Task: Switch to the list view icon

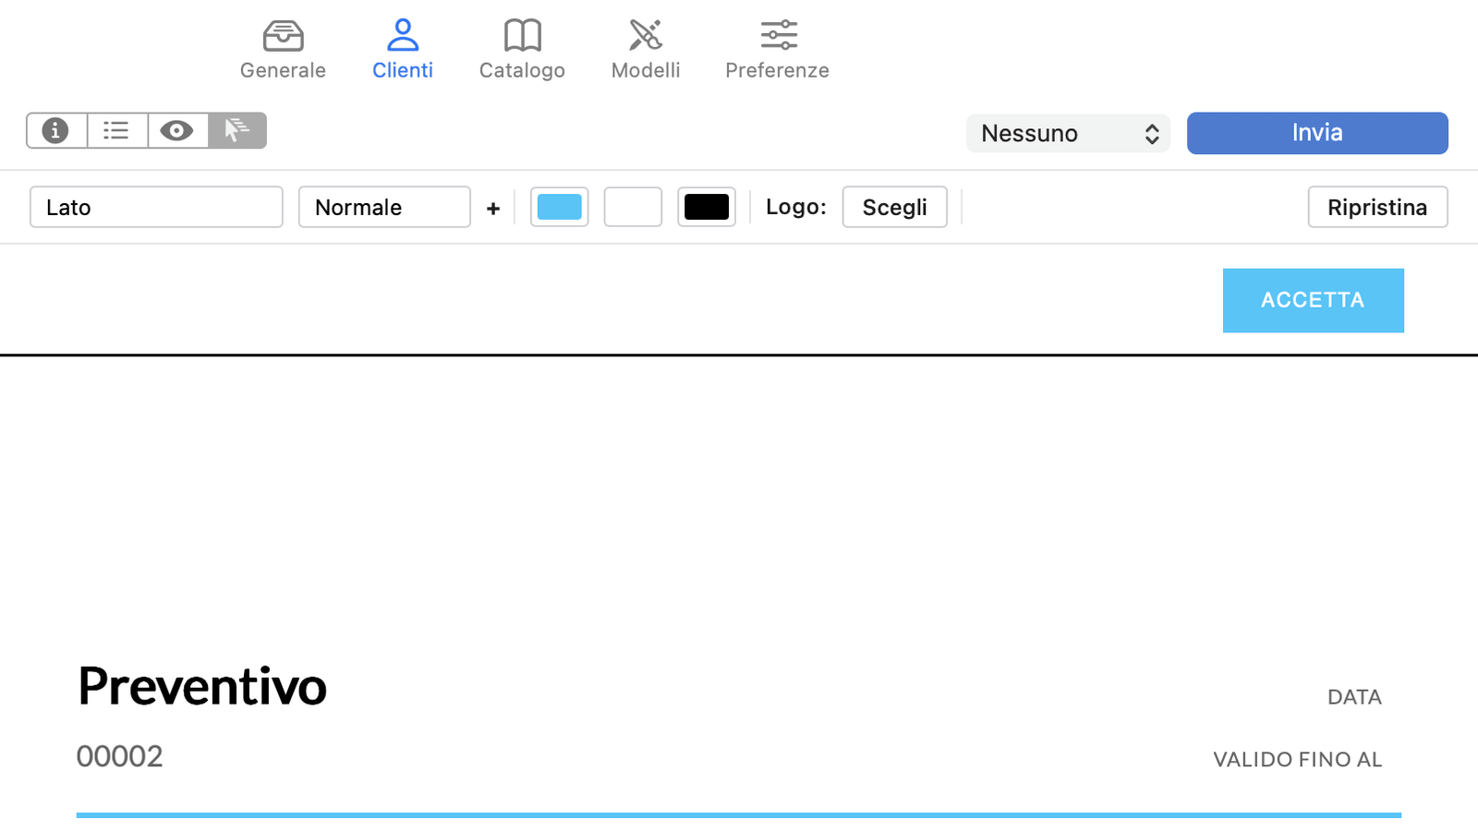Action: 116,131
